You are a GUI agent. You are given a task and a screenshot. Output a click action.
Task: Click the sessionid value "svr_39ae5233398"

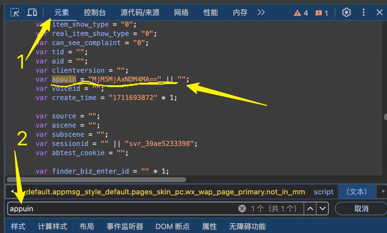pyautogui.click(x=161, y=144)
